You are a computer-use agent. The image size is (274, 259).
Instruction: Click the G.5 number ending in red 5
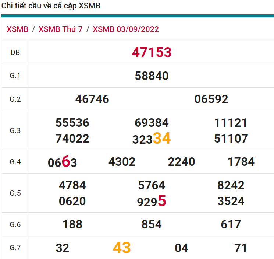(x=152, y=202)
